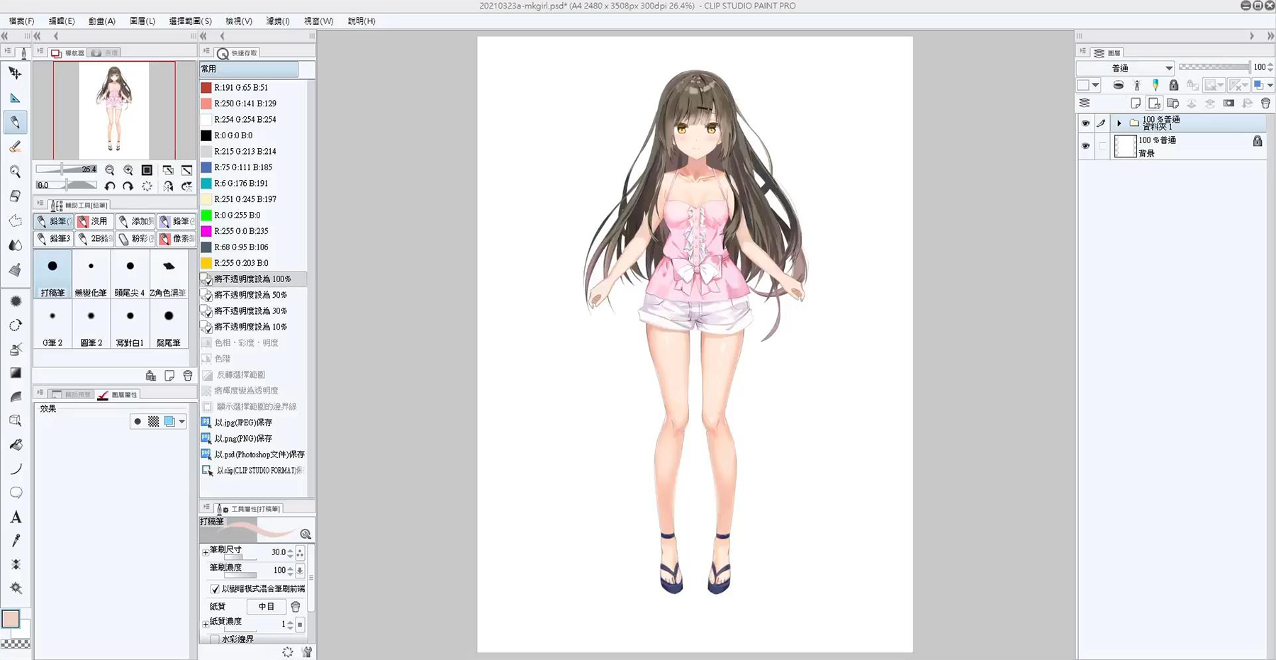Enable 水彩邊界 checkbox
The width and height of the screenshot is (1276, 660).
[x=215, y=639]
